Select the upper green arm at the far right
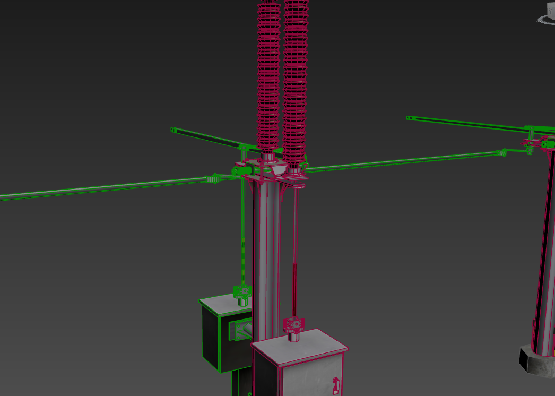The image size is (555, 396). pyautogui.click(x=467, y=122)
